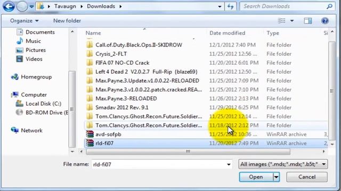Select Network in the navigation pane
This screenshot has width=341, height=191.
coord(31,131)
